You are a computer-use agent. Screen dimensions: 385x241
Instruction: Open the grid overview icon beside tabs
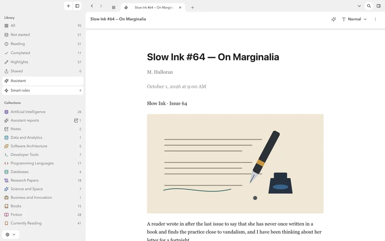[113, 8]
